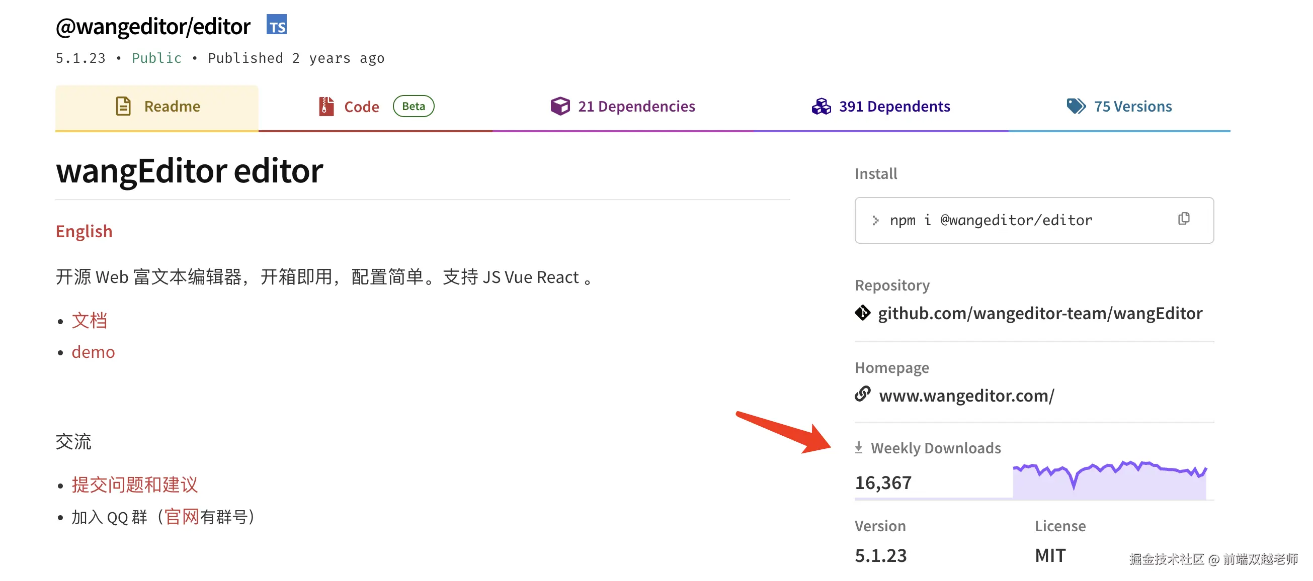Visit github.com/wangeditor-team/wangEditor repository link
This screenshot has width=1313, height=581.
pos(1040,313)
